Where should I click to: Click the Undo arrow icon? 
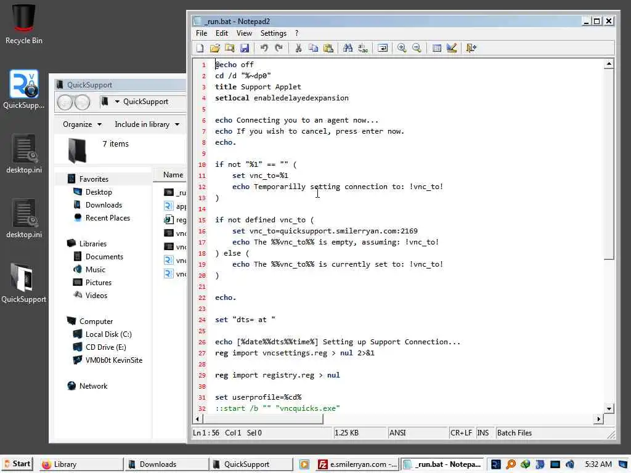(264, 48)
